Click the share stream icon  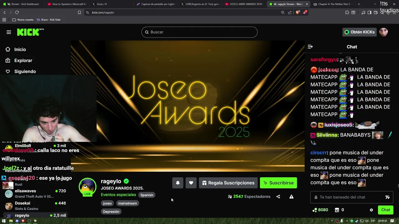(278, 197)
